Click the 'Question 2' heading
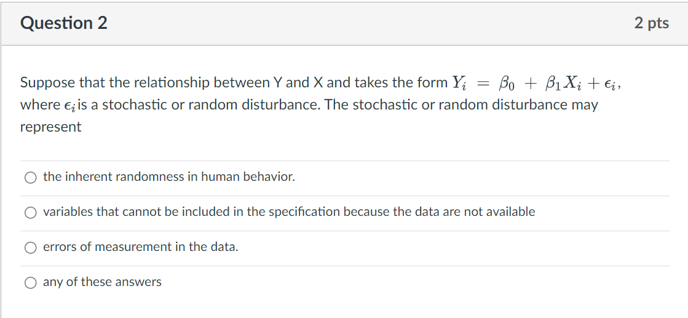Image resolution: width=688 pixels, height=318 pixels. 64,23
